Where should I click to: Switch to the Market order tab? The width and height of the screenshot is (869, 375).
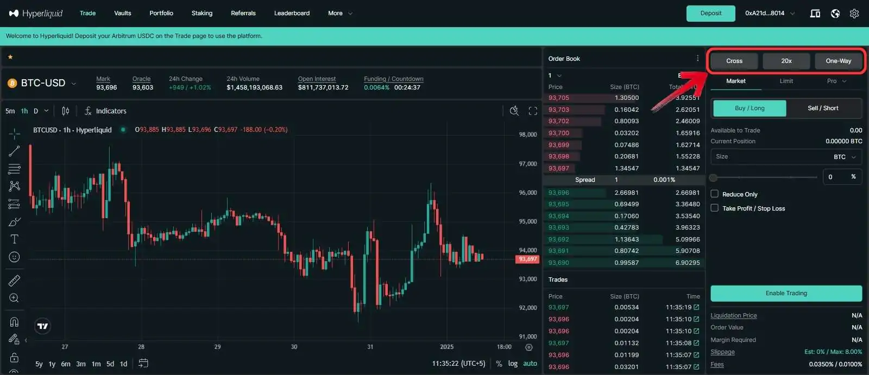tap(736, 81)
